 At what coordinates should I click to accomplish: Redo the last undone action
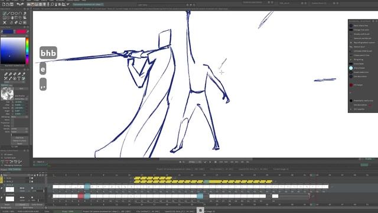[22, 4]
